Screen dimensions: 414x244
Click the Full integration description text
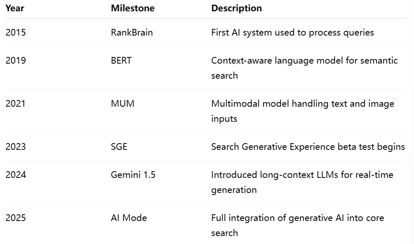298,225
